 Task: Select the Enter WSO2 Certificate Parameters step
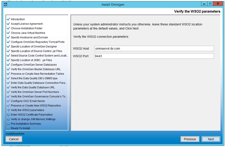pos(32,114)
